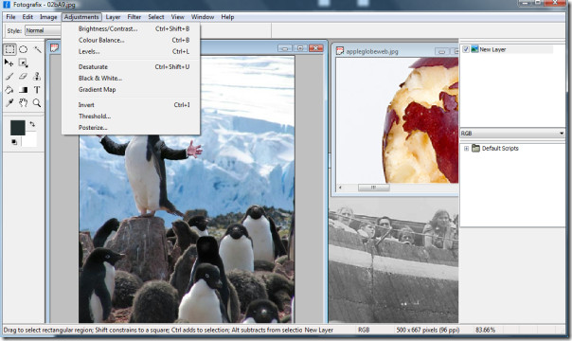Minimize the appleglobeweb.jpg document window
This screenshot has height=341, width=572.
(x=441, y=51)
